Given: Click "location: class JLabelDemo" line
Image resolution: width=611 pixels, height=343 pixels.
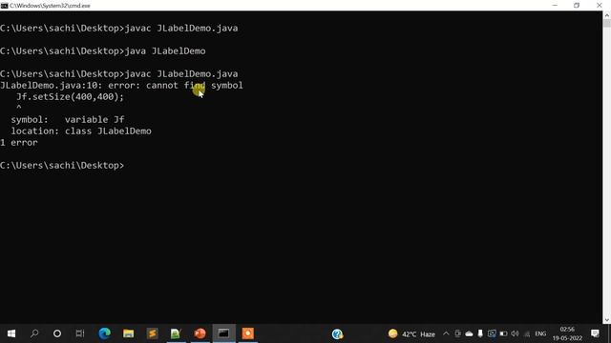Looking at the screenshot, I should click(81, 131).
